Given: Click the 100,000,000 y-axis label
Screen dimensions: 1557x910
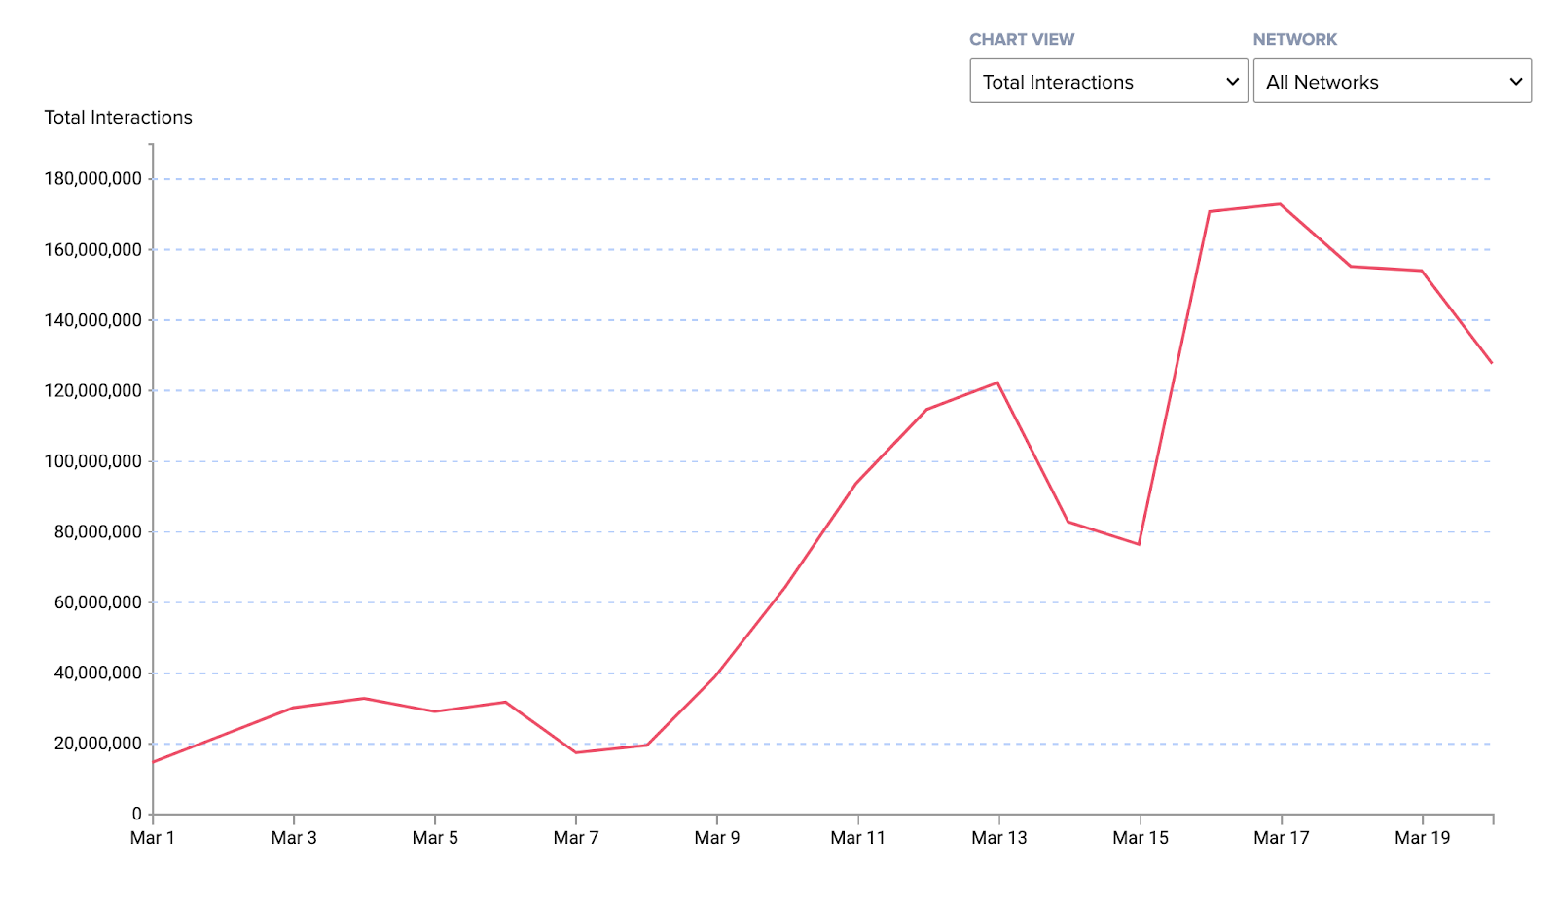Looking at the screenshot, I should pyautogui.click(x=93, y=461).
